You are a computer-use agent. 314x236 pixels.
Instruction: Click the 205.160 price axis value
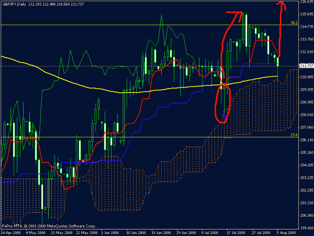(x=307, y=152)
